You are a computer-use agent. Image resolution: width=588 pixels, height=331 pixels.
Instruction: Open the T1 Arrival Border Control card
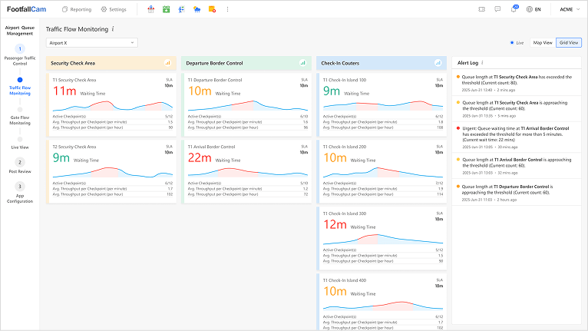[246, 172]
